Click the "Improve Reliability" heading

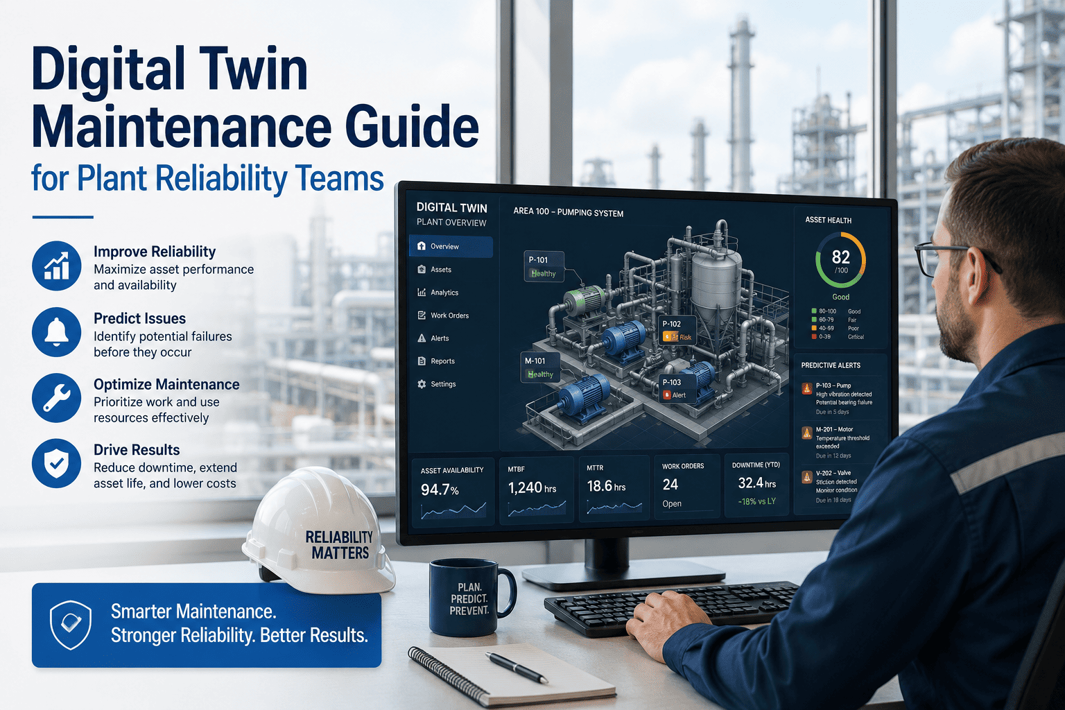pyautogui.click(x=155, y=252)
